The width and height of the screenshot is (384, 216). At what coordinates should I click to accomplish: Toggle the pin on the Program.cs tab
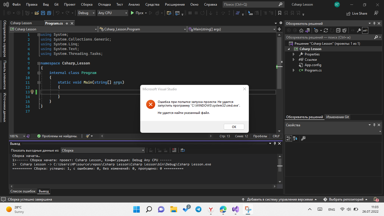click(66, 23)
